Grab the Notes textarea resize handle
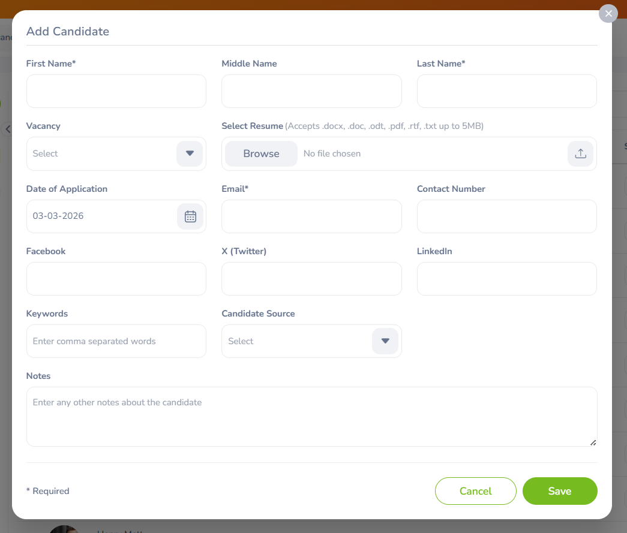This screenshot has height=533, width=627. pyautogui.click(x=593, y=442)
